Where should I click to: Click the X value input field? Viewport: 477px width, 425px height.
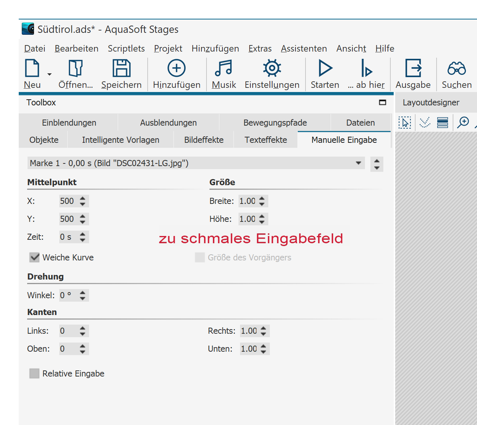(68, 201)
